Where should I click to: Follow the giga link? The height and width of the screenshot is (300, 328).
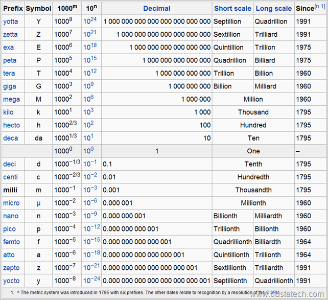(x=9, y=86)
